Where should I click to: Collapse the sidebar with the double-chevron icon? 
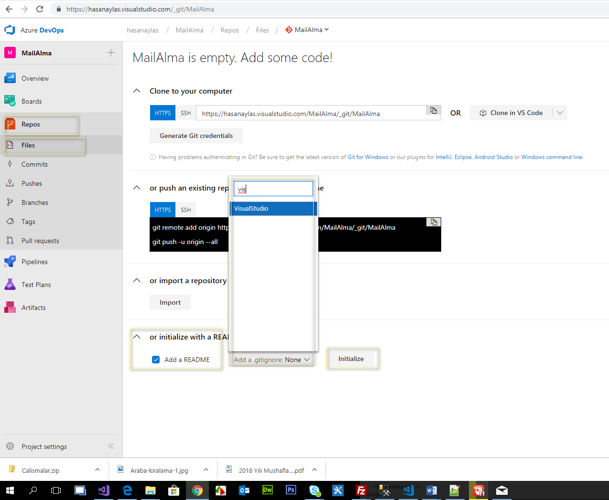tap(111, 446)
